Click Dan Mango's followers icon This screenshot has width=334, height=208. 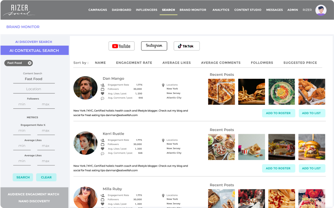(103, 89)
